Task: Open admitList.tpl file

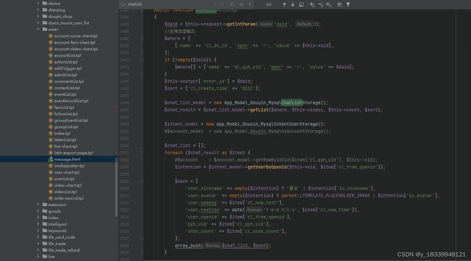Action: point(65,75)
